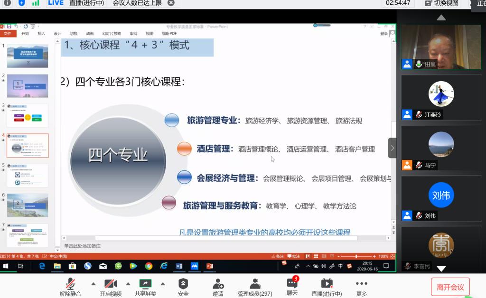Viewport: 486px width, 298px height.
Task: Click 中文(中国) language in status bar
Action: (x=58, y=256)
